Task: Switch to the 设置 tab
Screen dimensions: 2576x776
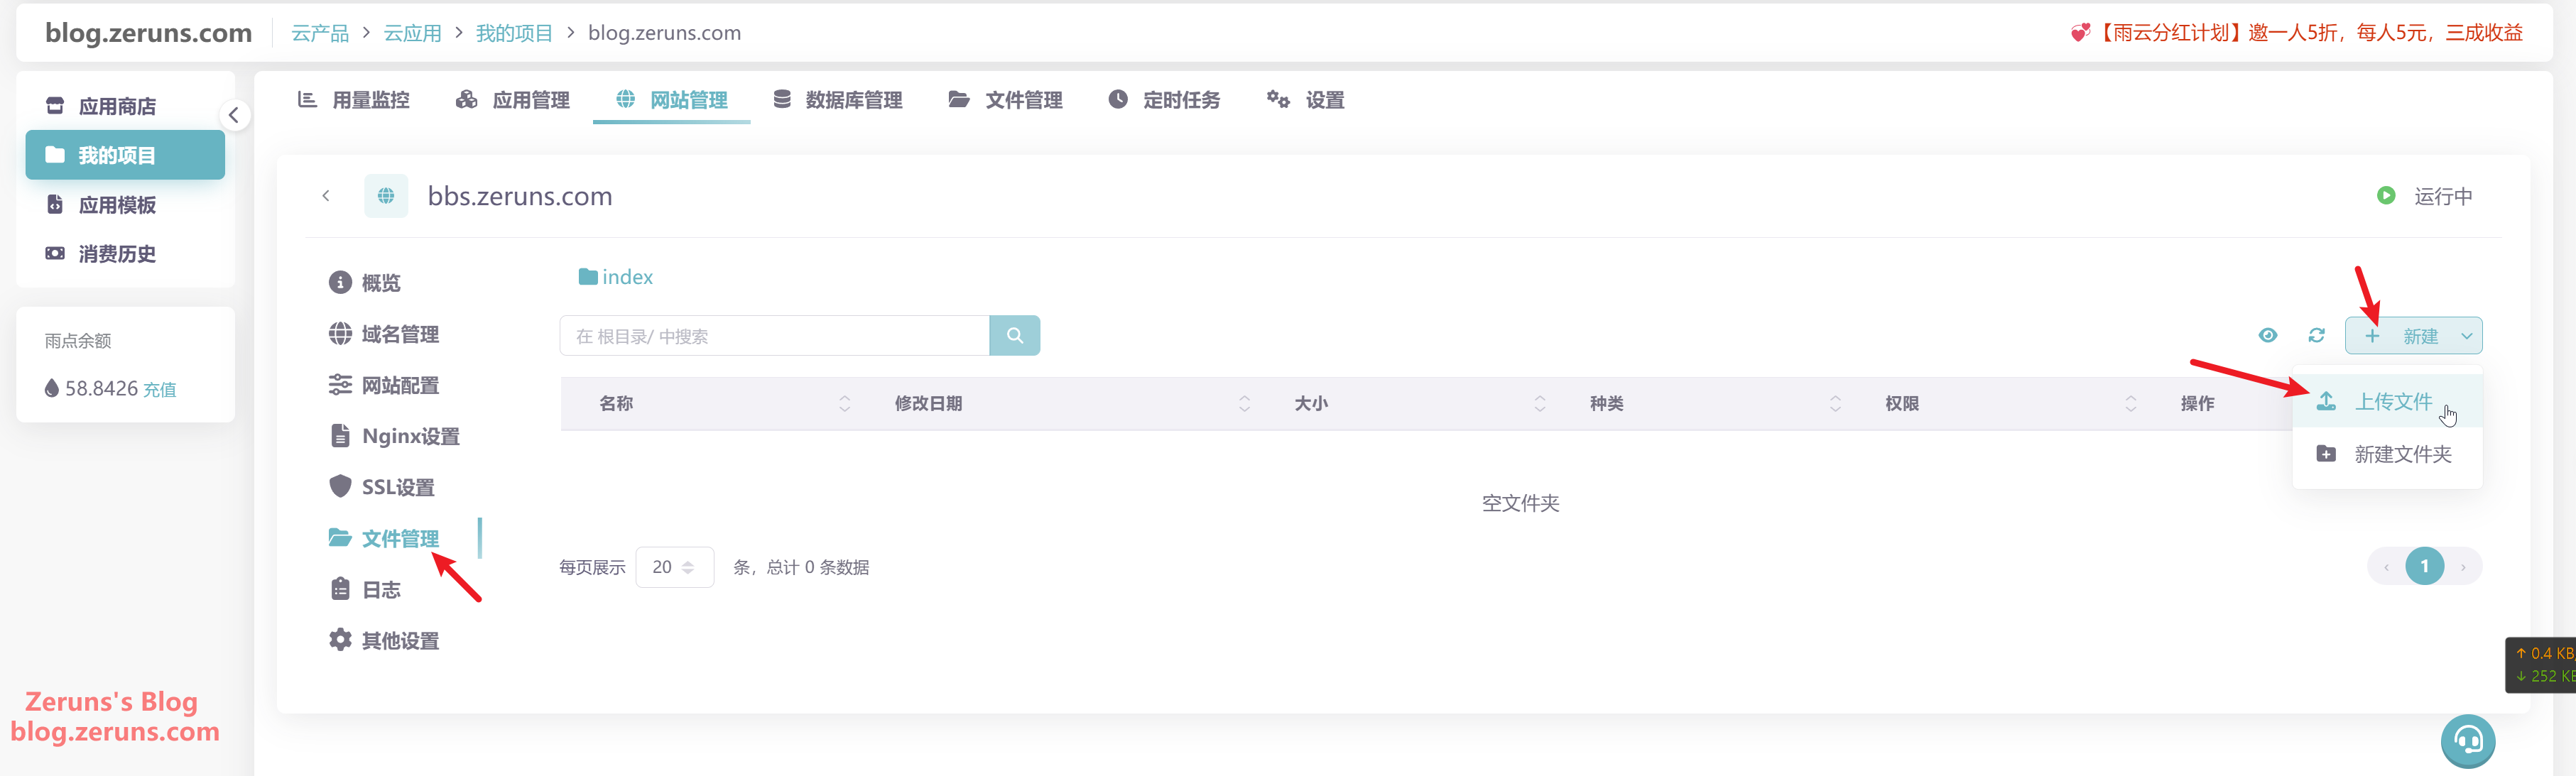Action: tap(1306, 100)
